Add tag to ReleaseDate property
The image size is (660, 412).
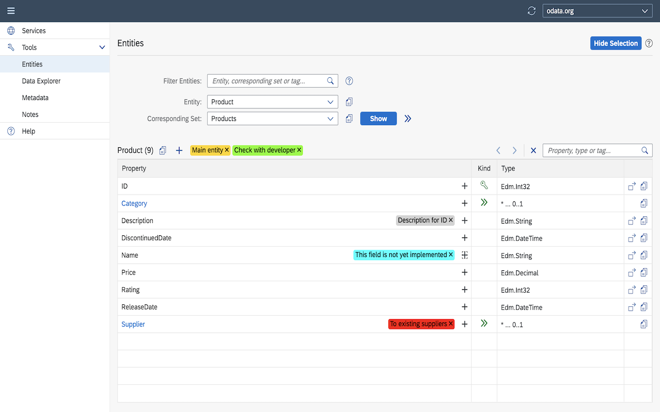click(x=465, y=307)
